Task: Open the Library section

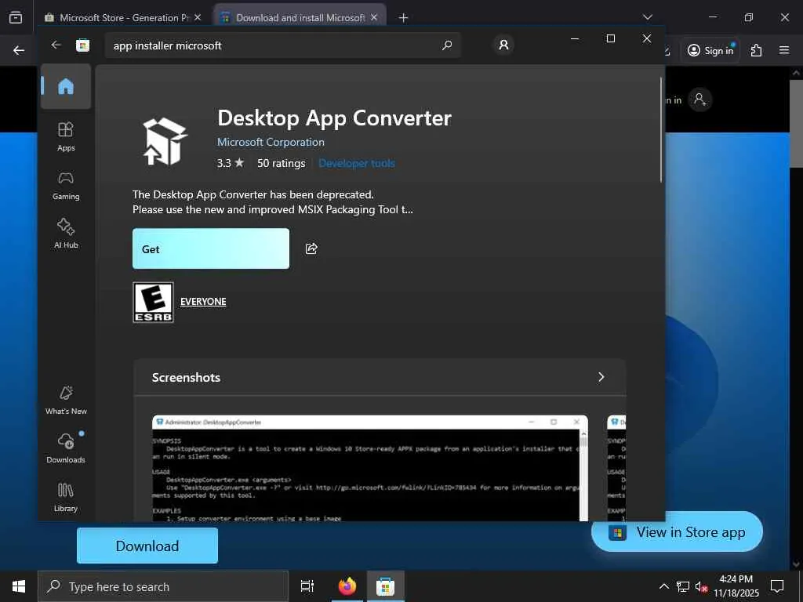Action: pyautogui.click(x=66, y=497)
